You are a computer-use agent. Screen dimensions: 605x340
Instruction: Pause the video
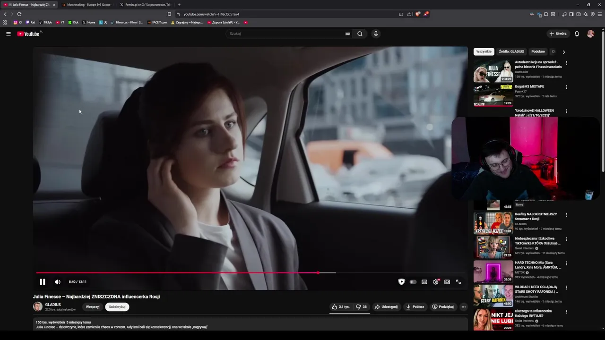coord(43,282)
